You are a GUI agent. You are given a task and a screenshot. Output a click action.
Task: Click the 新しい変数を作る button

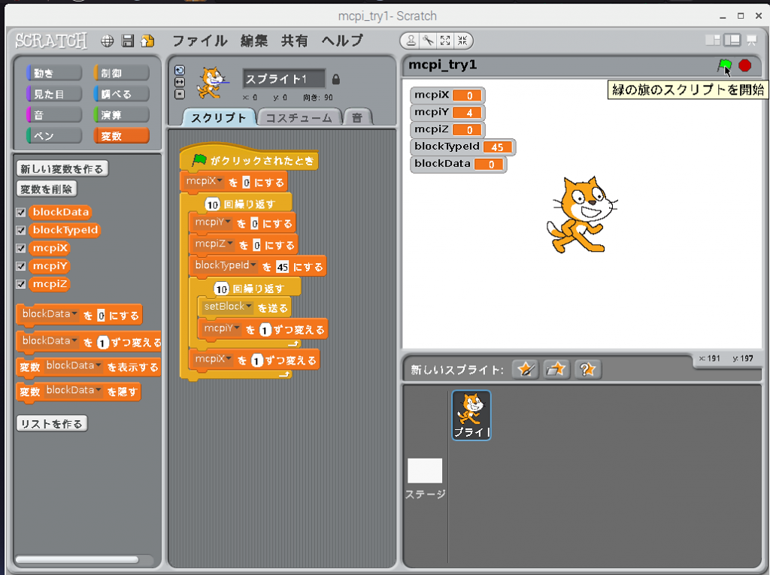pos(62,169)
